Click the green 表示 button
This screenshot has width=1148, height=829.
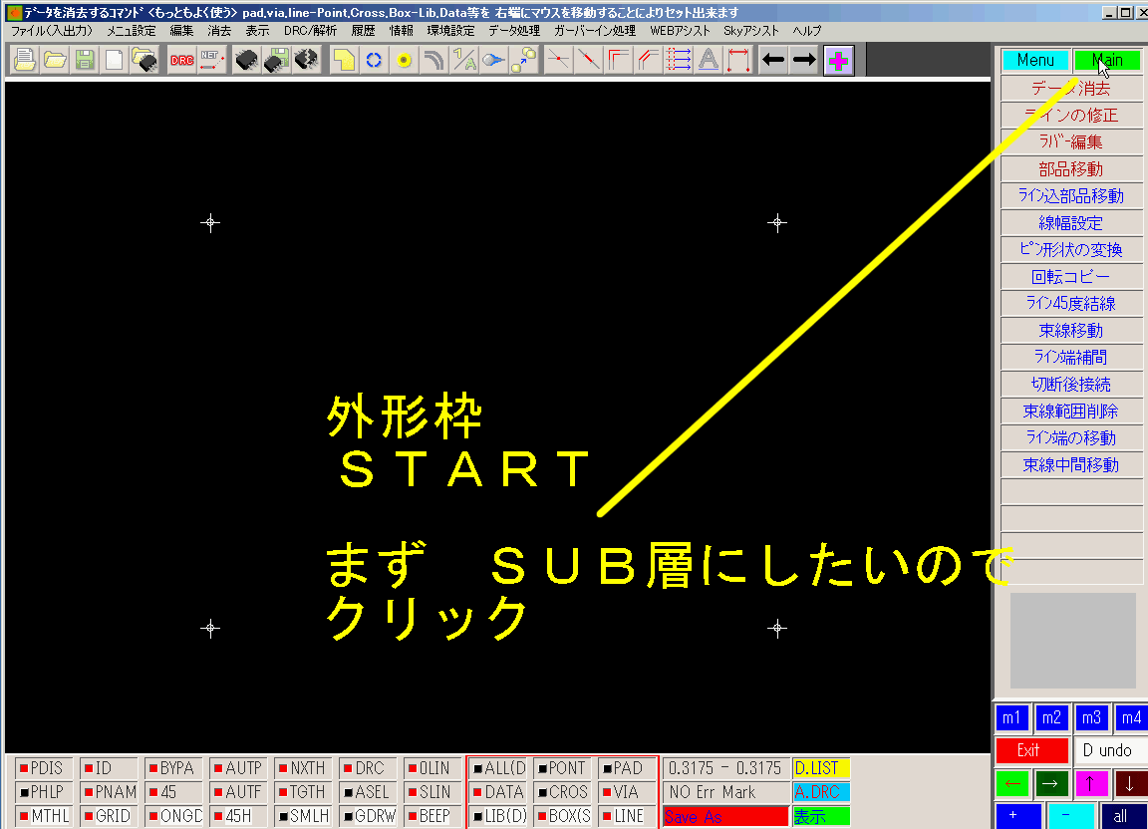point(821,817)
